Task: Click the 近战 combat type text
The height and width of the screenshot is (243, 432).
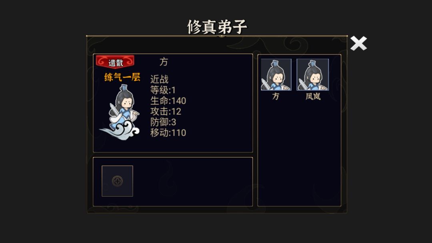Action: (159, 79)
